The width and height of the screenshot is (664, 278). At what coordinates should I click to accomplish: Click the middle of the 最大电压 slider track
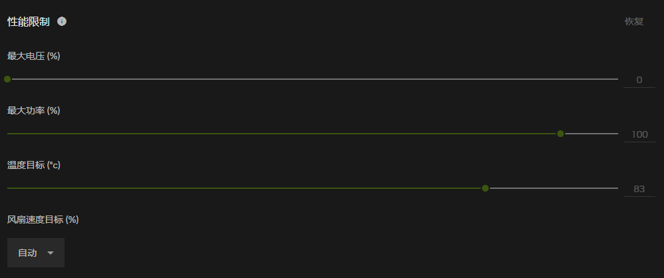pyautogui.click(x=312, y=79)
